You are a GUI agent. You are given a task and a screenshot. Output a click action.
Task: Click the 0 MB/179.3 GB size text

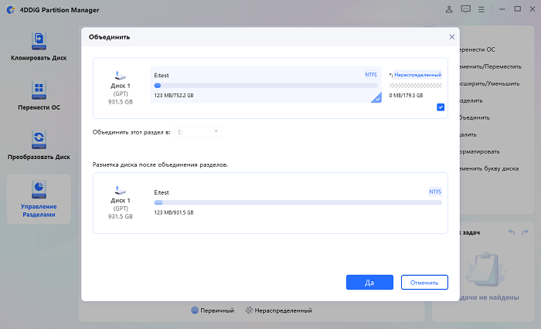(406, 96)
